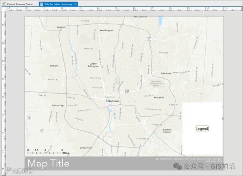Image resolution: width=243 pixels, height=176 pixels.
Task: Click the Morse Rd road label
Action: [x=163, y=53]
